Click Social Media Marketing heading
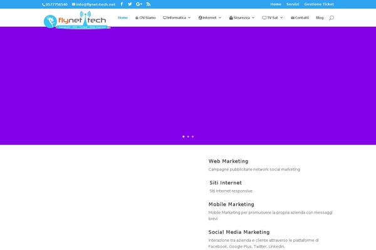Screen dimensions: 376x250 pyautogui.click(x=239, y=232)
